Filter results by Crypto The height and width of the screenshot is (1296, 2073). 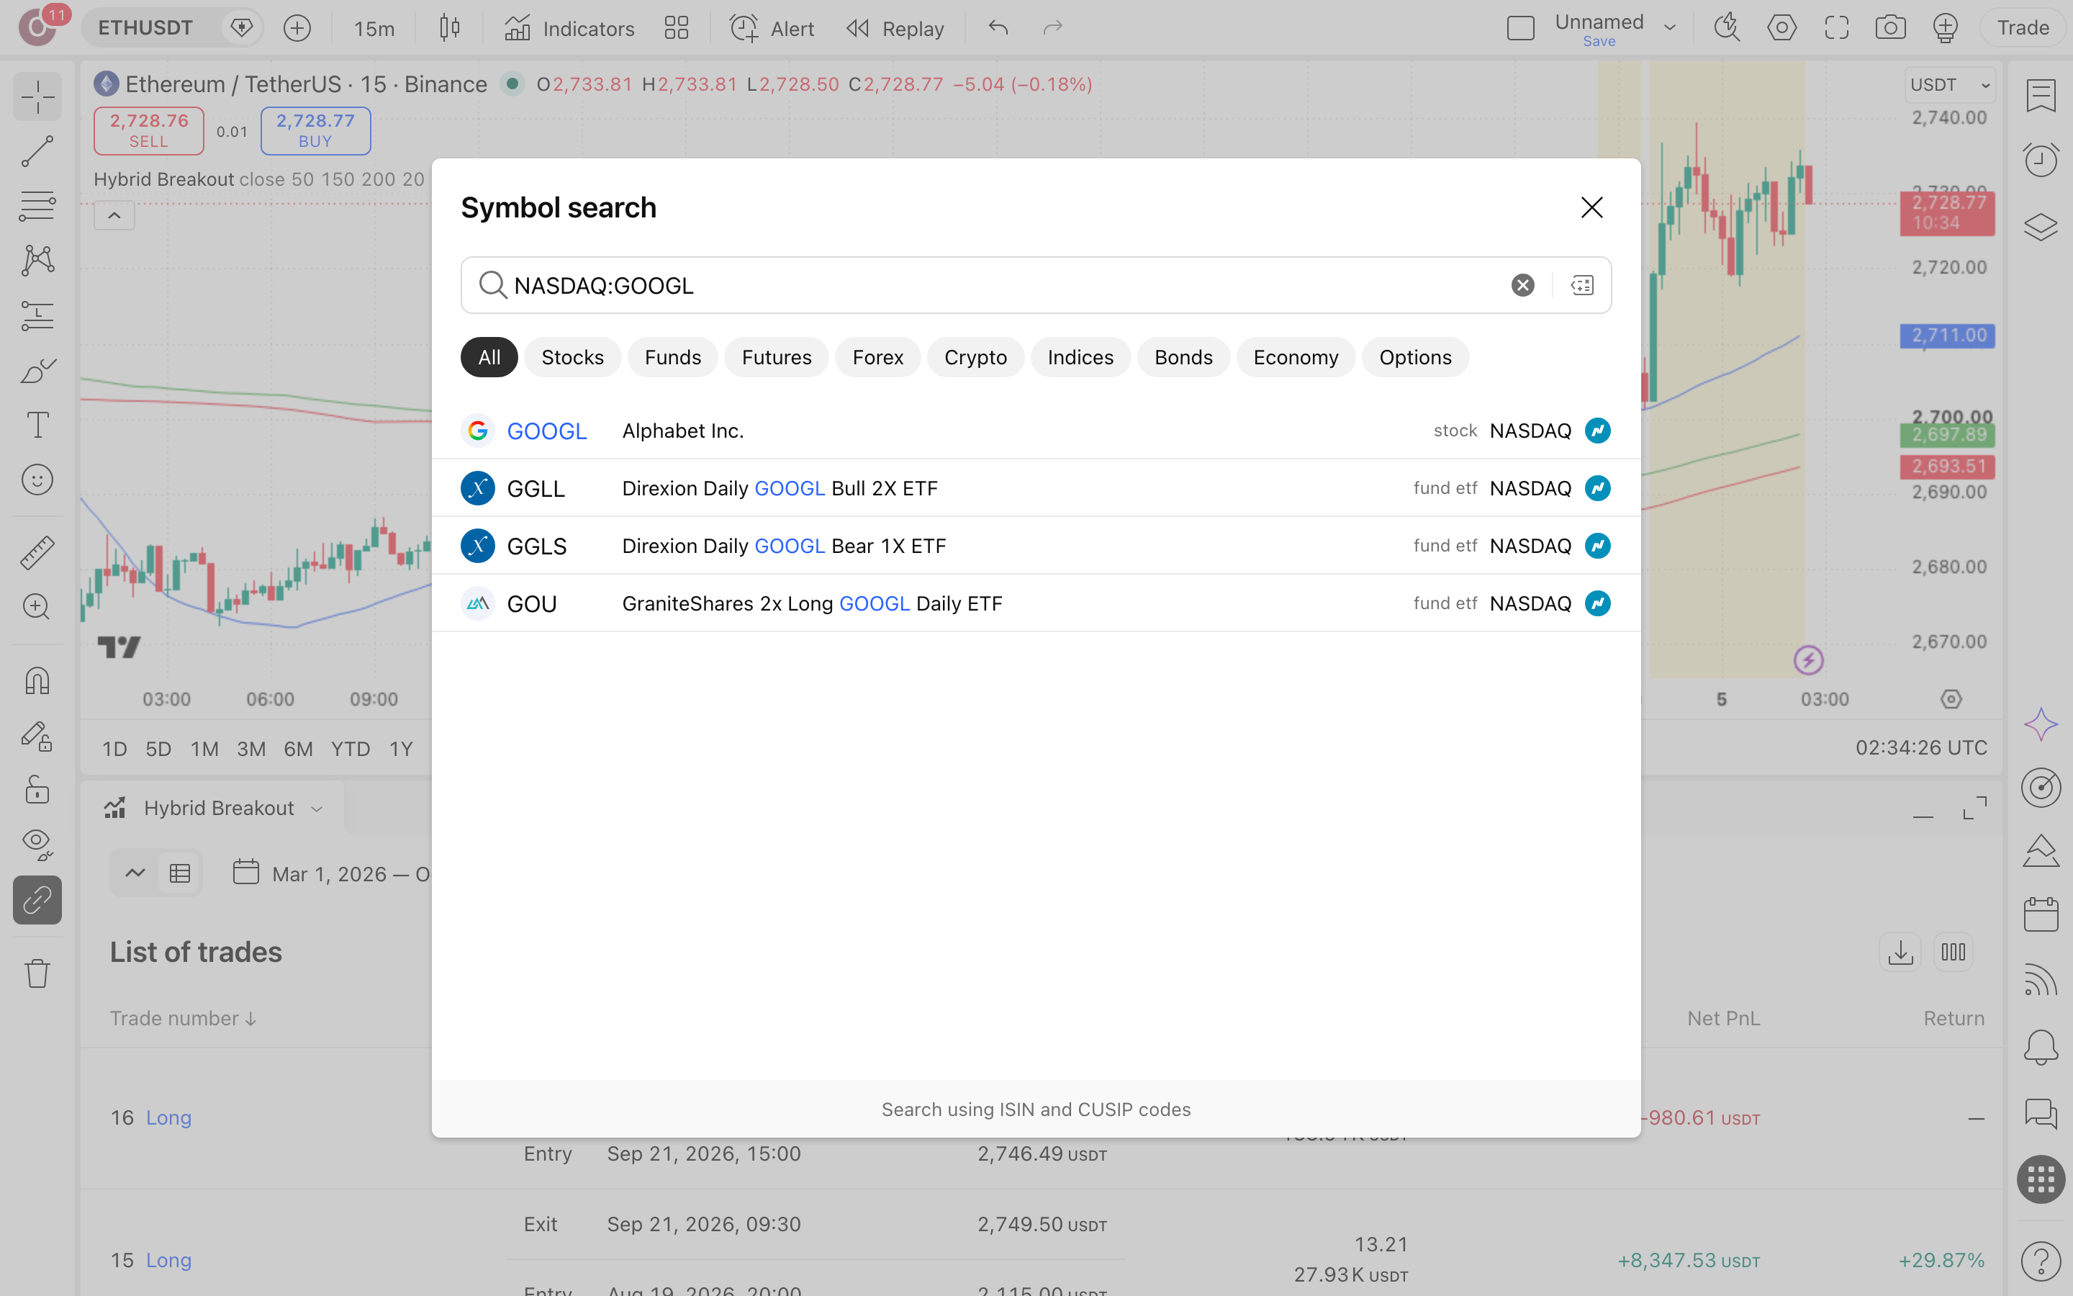[x=975, y=357]
